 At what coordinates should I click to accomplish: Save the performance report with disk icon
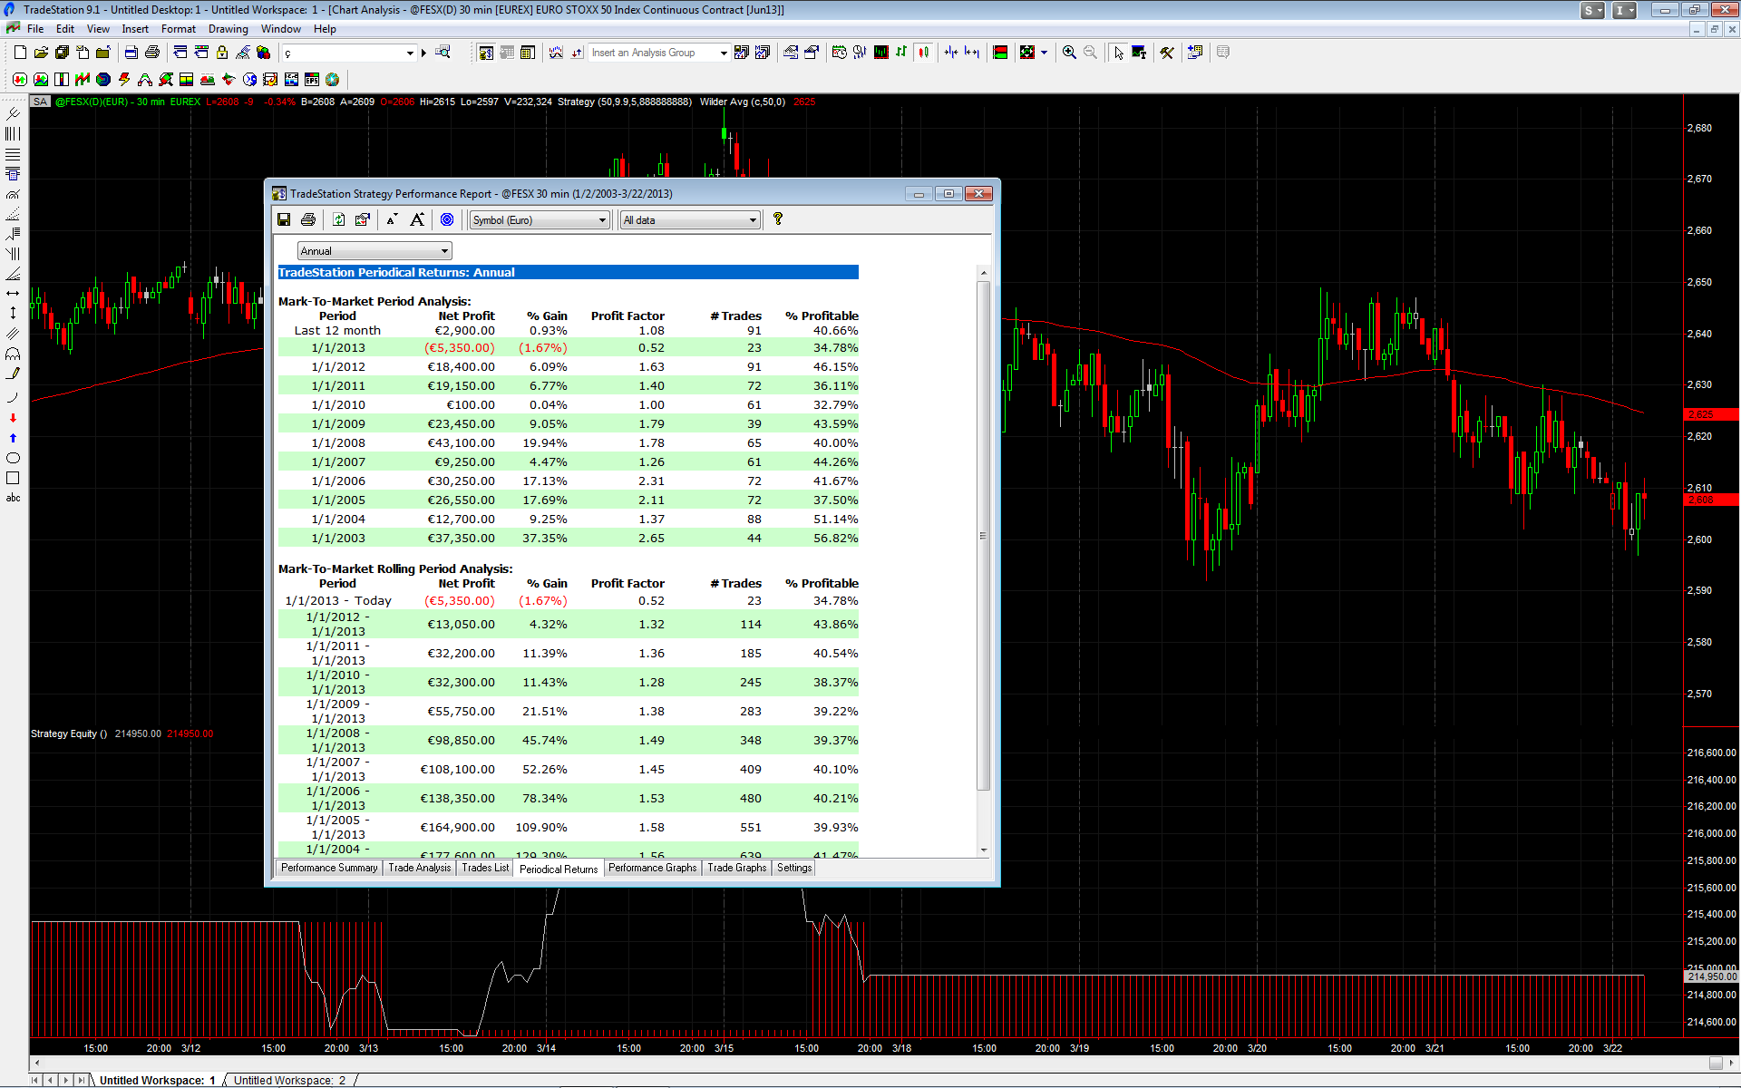(284, 219)
